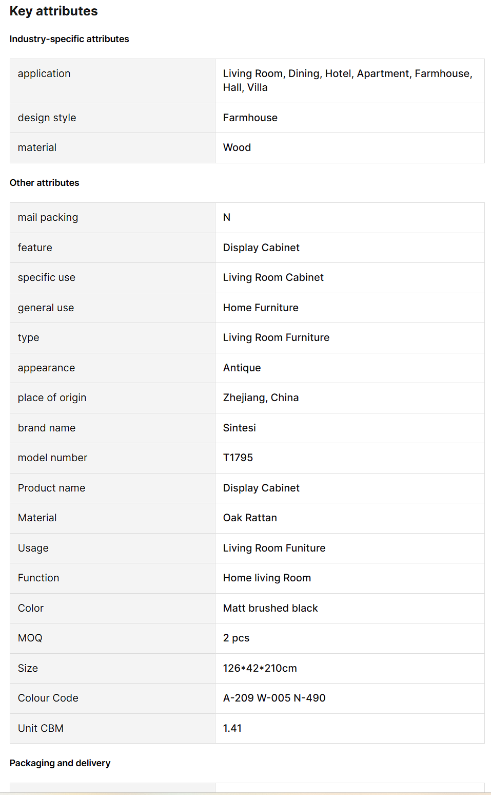491x795 pixels.
Task: Click the Wood material value
Action: pyautogui.click(x=237, y=147)
